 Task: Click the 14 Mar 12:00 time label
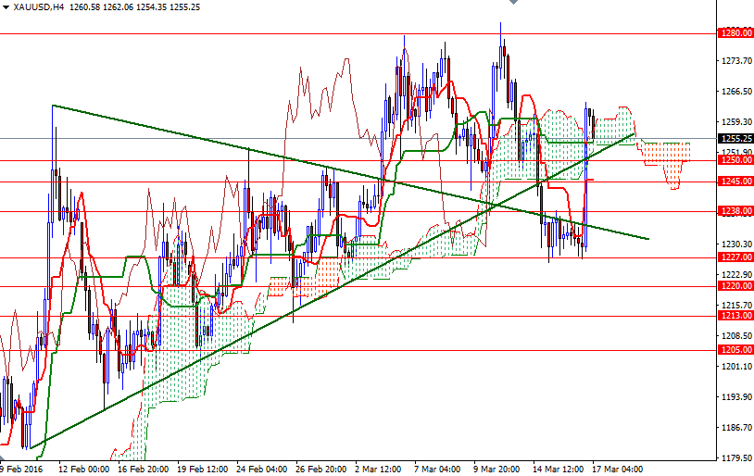(x=558, y=469)
